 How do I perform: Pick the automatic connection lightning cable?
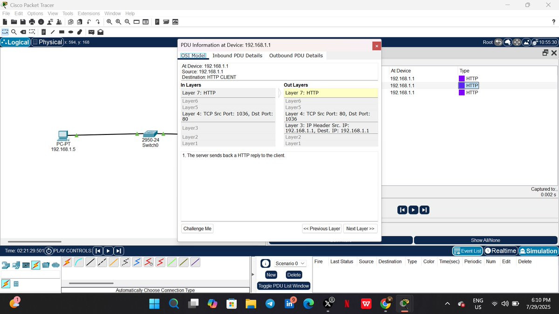coord(67,262)
